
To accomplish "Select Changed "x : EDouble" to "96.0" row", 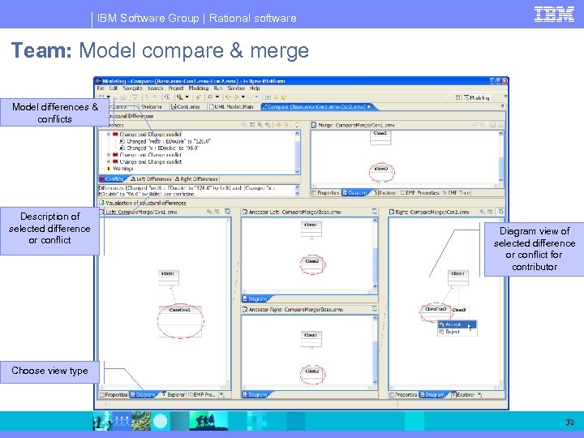I will (x=160, y=148).
